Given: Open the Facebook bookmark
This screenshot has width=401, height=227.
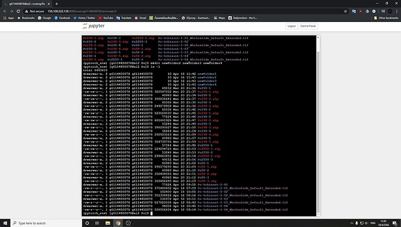Looking at the screenshot, I should (62, 18).
